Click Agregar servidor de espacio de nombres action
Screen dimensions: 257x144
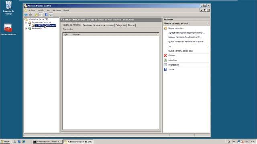pyautogui.click(x=186, y=33)
